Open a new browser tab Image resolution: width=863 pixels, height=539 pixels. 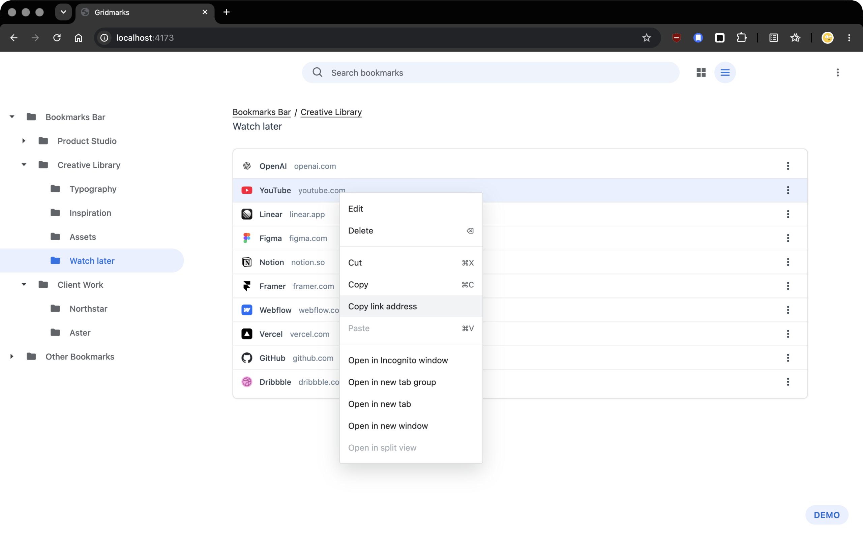[227, 12]
